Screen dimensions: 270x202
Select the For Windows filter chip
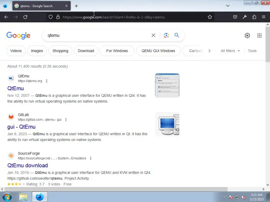pyautogui.click(x=117, y=51)
